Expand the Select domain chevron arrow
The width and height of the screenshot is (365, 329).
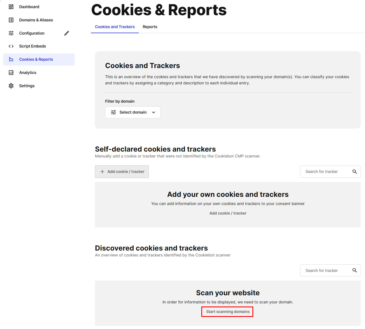pos(154,112)
